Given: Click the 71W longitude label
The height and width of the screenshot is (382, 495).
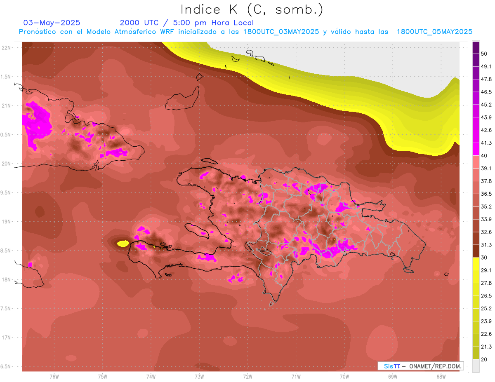Looking at the screenshot, I should (x=296, y=377).
